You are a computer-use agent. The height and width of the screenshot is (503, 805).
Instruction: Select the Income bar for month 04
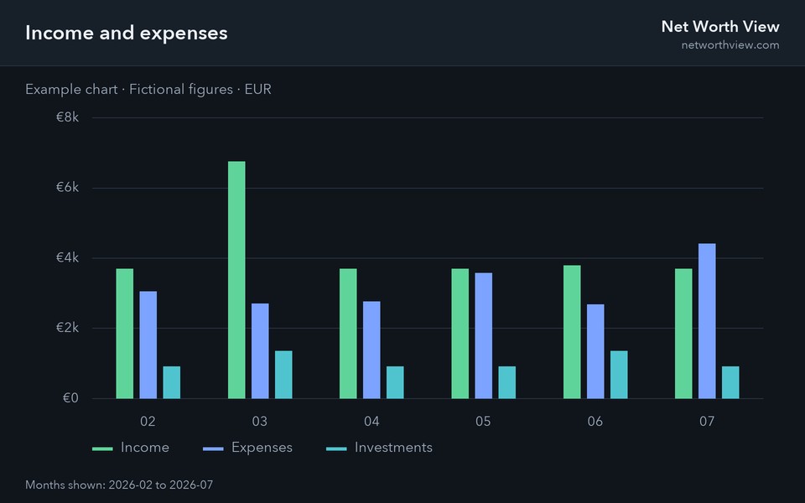click(x=348, y=334)
